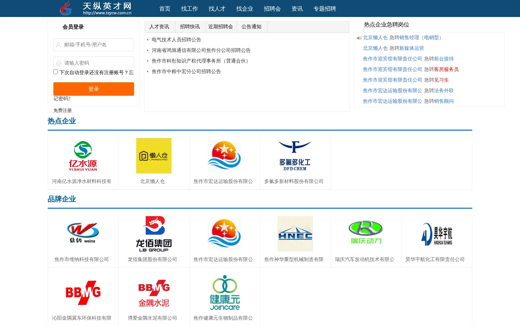Click the 北京懒人仓 caption under the yellow logo

pyautogui.click(x=152, y=182)
